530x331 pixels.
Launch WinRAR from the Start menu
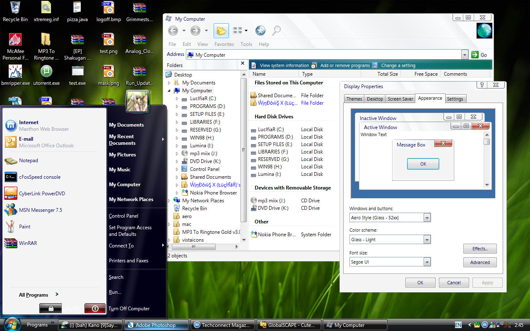click(x=28, y=243)
